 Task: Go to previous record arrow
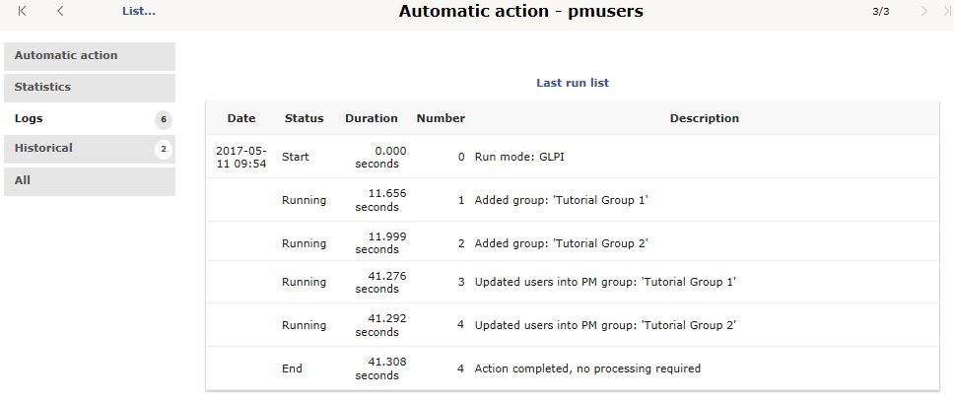[59, 11]
